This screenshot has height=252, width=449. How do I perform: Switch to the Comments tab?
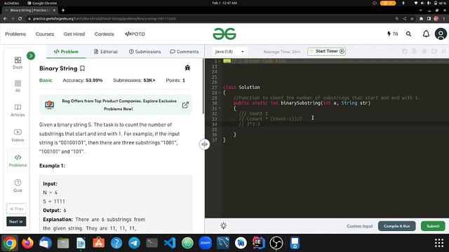[184, 52]
